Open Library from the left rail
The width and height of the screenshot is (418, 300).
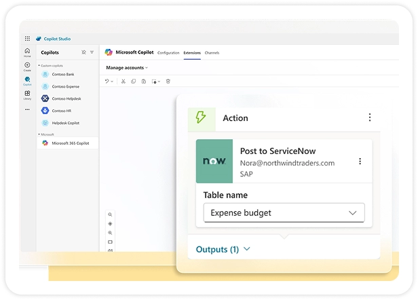[27, 94]
